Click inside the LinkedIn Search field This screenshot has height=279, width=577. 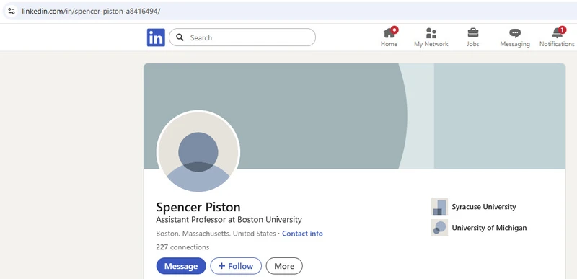(242, 37)
